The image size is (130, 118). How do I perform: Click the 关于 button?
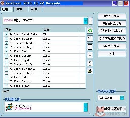click(112, 54)
